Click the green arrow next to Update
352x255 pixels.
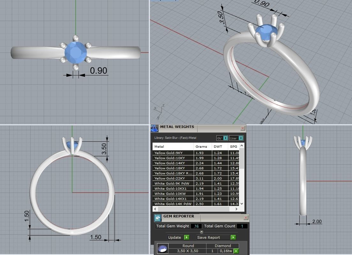point(187,237)
